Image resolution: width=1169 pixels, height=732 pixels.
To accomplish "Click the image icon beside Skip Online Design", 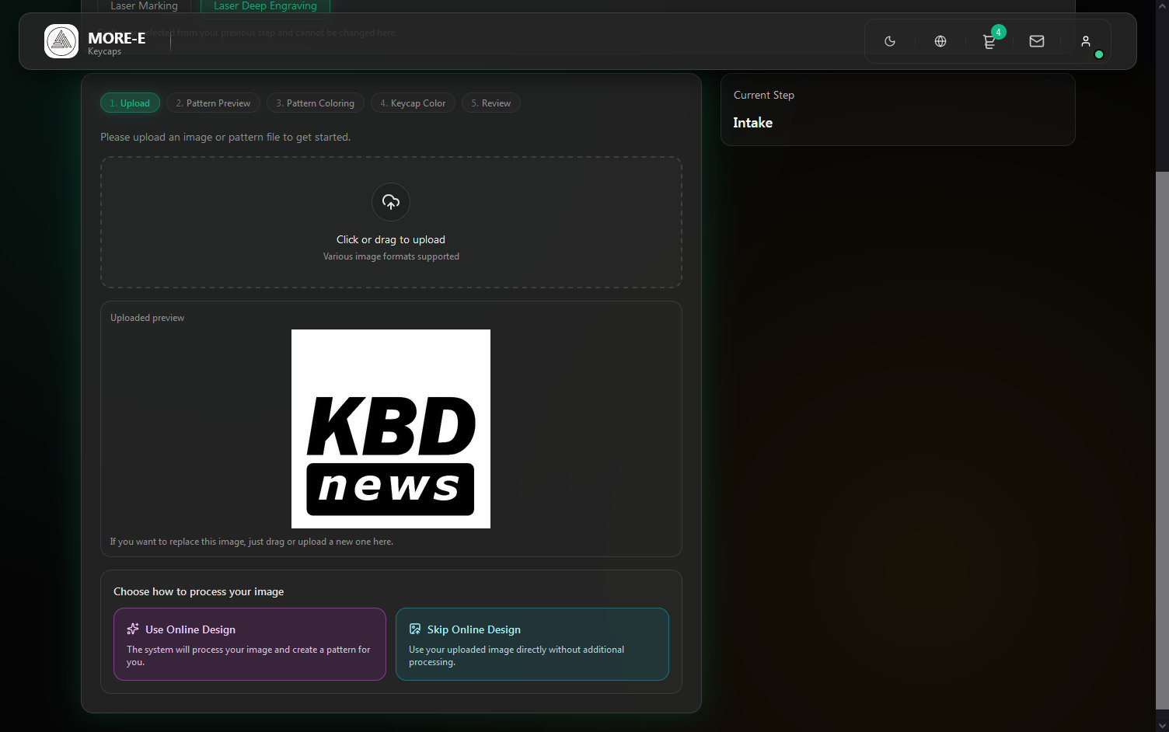I will tap(415, 629).
